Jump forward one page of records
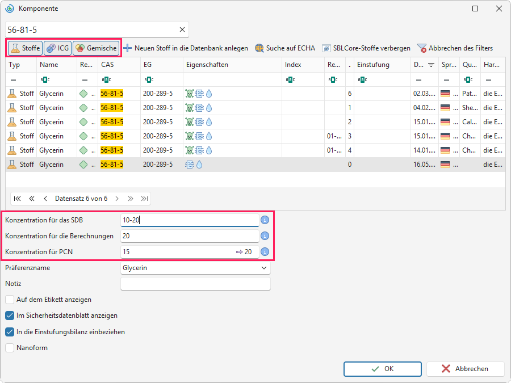 pyautogui.click(x=131, y=199)
